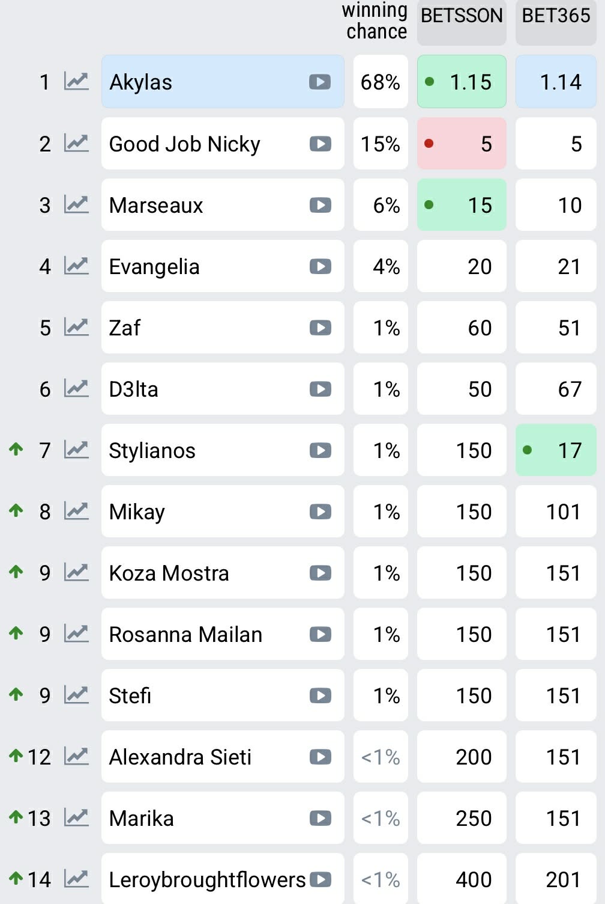The width and height of the screenshot is (605, 904).
Task: Show the trend graph for Stylianos
Action: (76, 450)
